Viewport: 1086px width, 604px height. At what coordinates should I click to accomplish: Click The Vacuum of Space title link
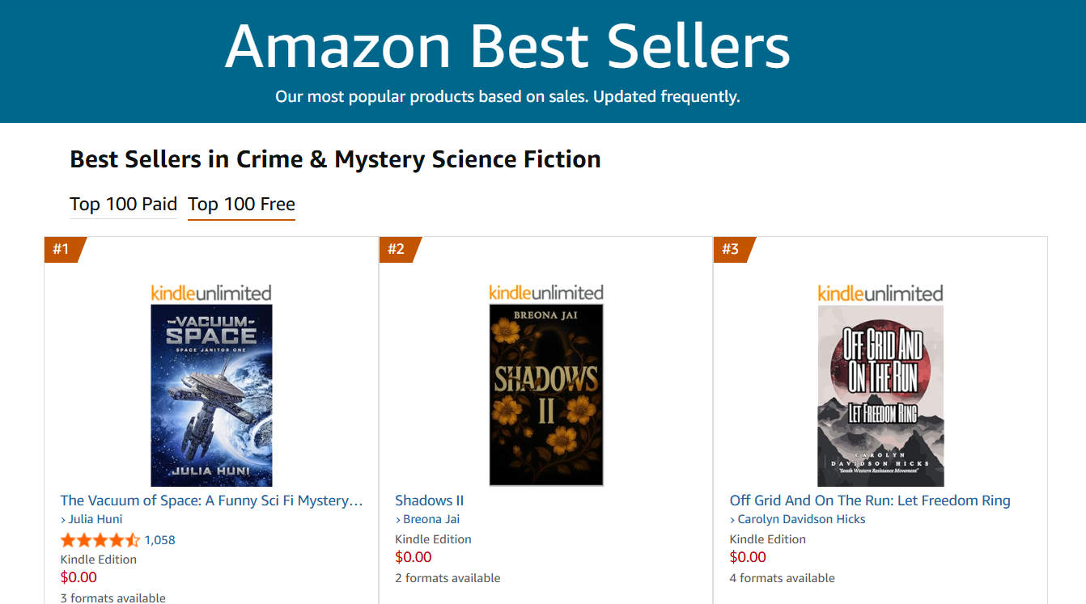click(211, 501)
